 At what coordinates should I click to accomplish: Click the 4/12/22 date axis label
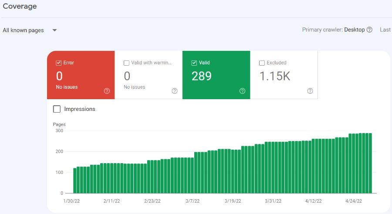point(313,201)
